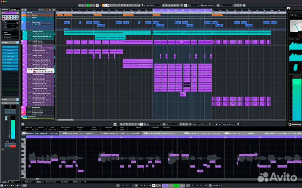Click the Chord Track icon in track list
The image size is (302, 188).
[x=23, y=22]
